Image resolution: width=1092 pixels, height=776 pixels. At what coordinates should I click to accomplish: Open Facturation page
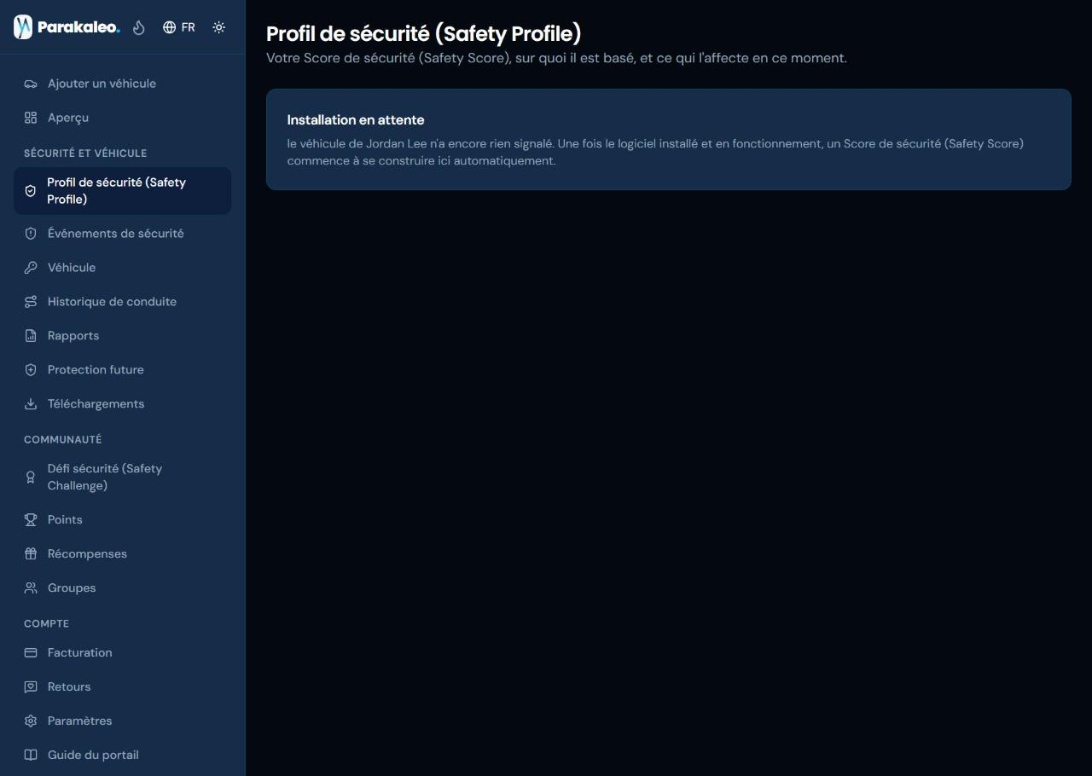(x=122, y=653)
